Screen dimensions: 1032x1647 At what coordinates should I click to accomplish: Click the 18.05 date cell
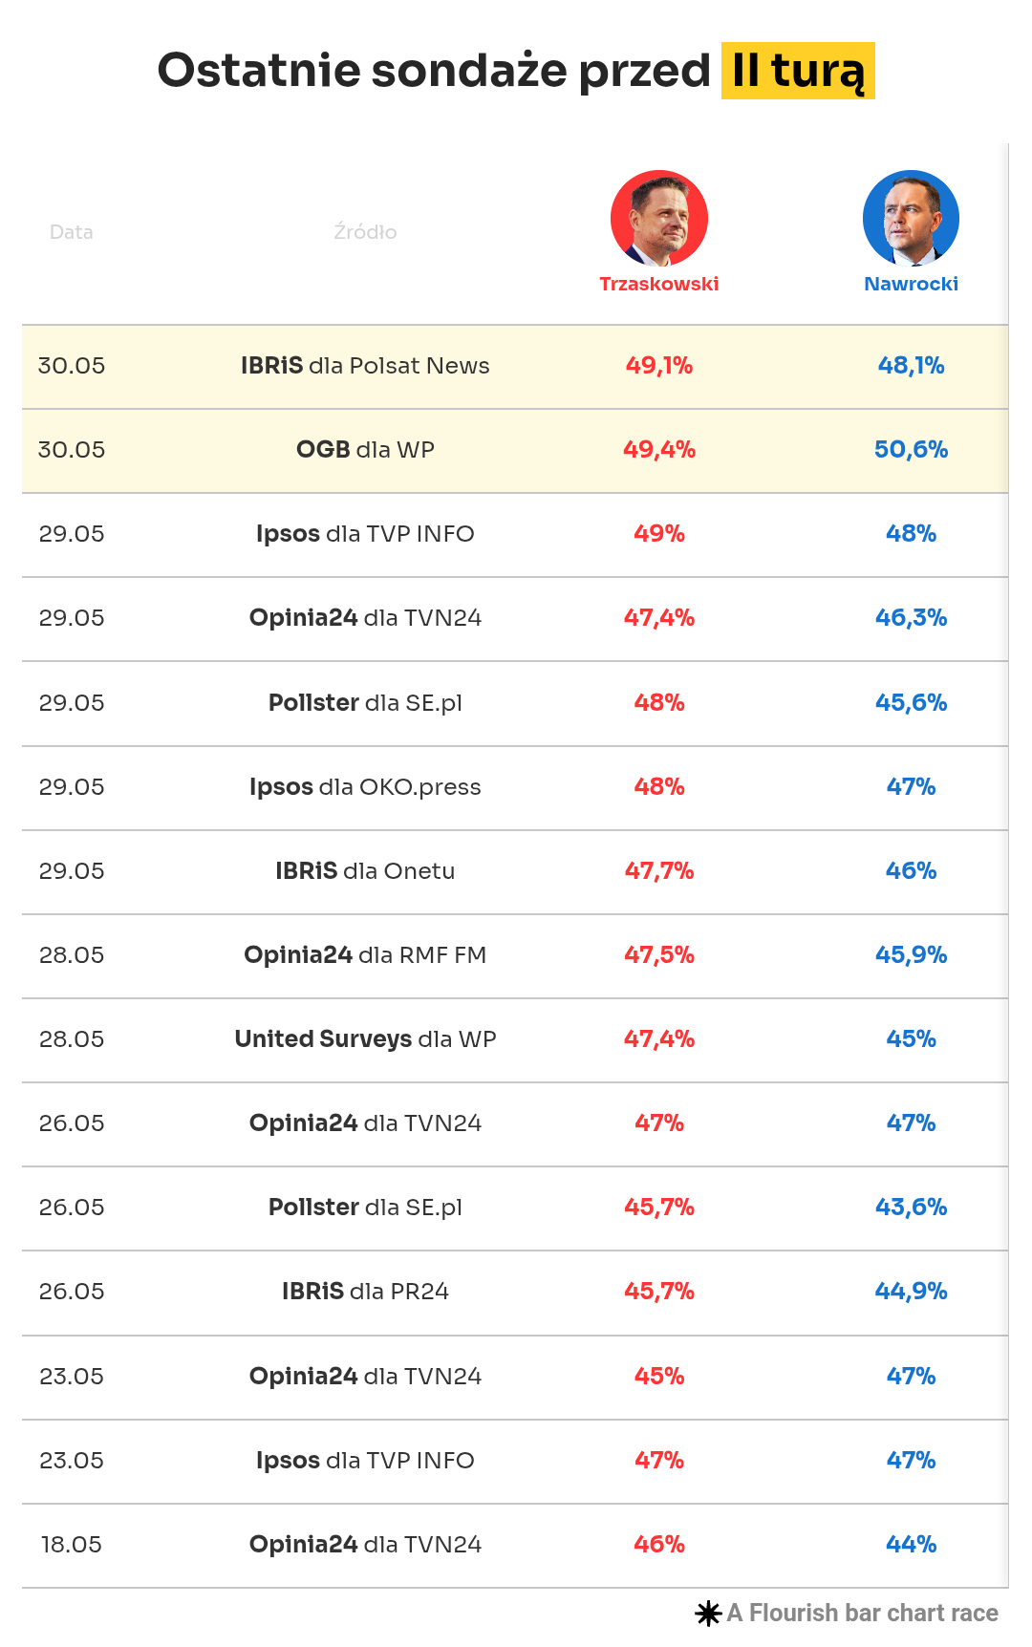[72, 1545]
